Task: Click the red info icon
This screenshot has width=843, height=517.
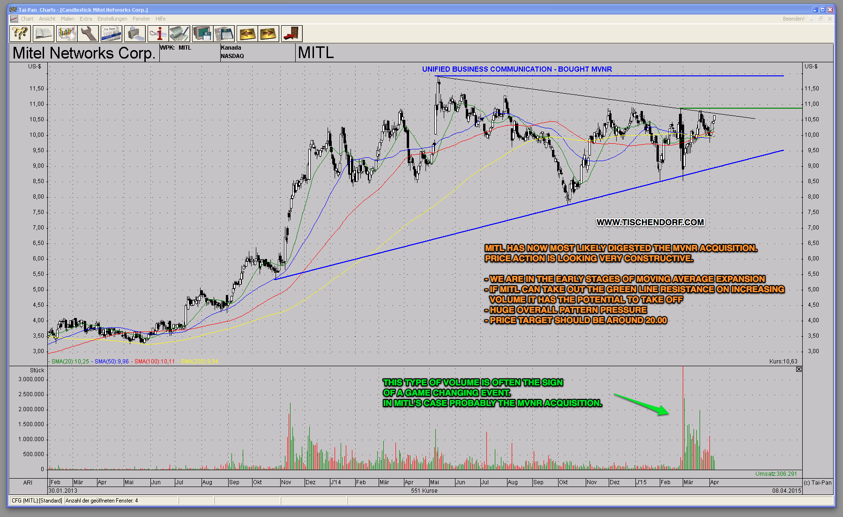Action: (x=157, y=34)
